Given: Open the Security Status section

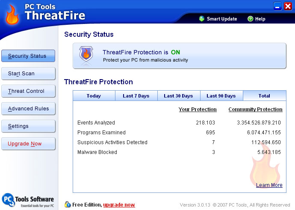Looking at the screenshot, I should pos(28,56).
